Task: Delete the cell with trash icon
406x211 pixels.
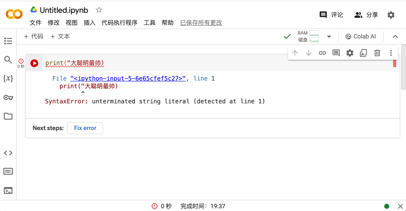Action: tap(377, 53)
